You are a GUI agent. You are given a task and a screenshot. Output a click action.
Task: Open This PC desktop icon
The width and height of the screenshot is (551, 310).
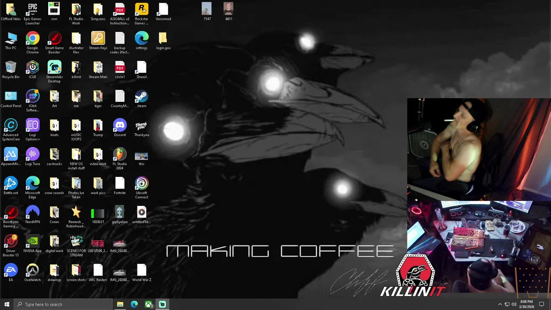(x=11, y=41)
